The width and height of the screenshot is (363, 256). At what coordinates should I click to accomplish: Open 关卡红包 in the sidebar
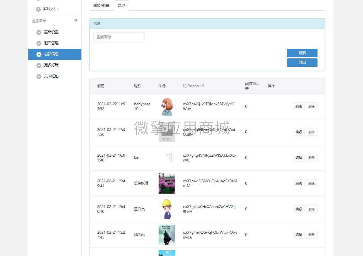click(55, 76)
